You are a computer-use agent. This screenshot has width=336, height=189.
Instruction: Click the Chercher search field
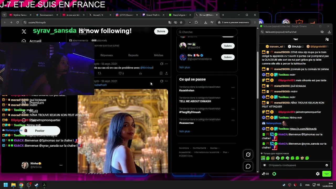click(207, 32)
